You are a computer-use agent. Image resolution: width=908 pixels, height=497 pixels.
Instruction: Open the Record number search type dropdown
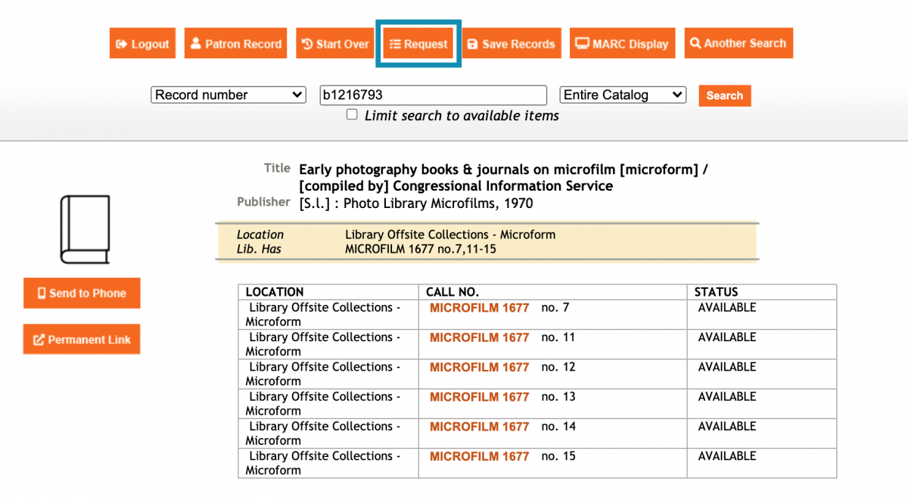(x=229, y=95)
